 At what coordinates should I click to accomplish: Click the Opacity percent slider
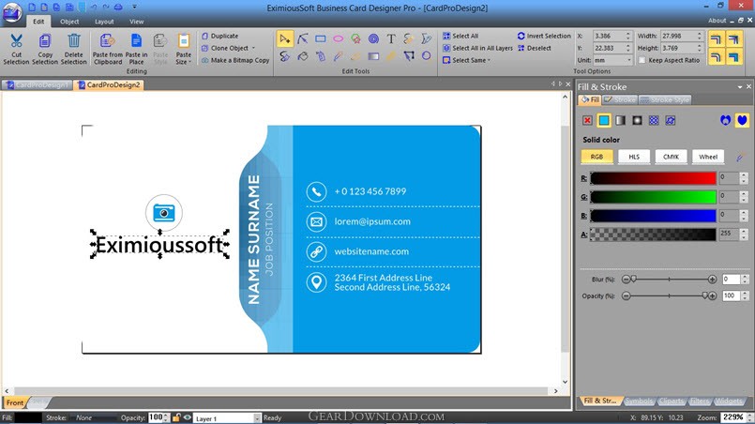click(669, 295)
